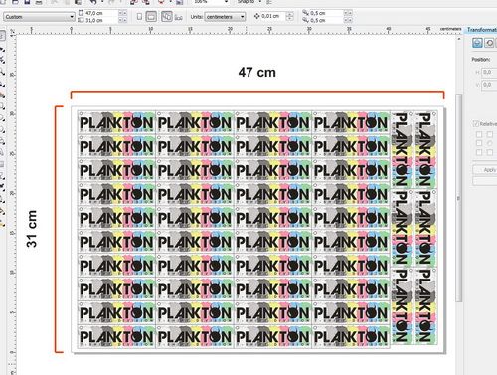Click the Transformations docker title tab

pos(482,30)
